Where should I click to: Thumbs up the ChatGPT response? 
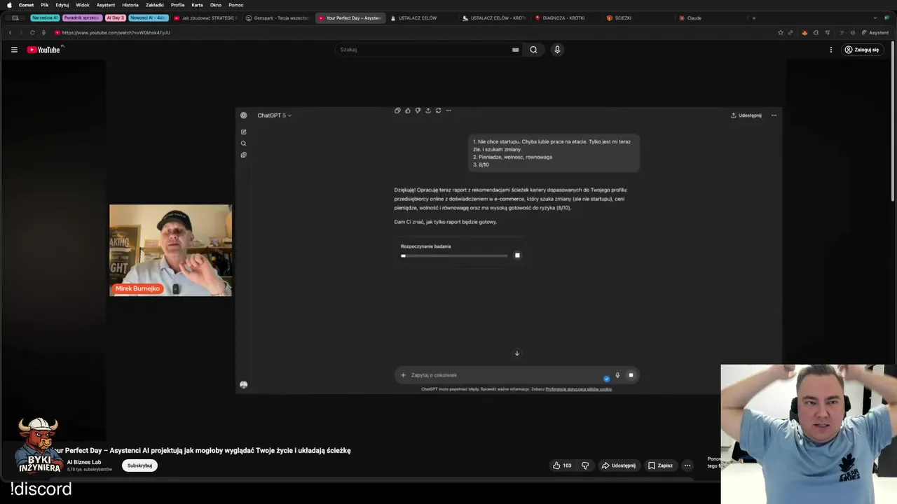(408, 111)
